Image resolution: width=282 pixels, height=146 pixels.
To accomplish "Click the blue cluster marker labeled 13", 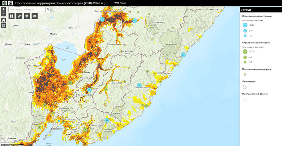I will [x=134, y=21].
